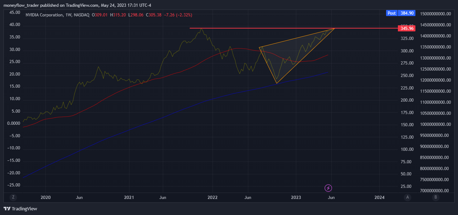This screenshot has height=215, width=458.
Task: Click the H315.20 high value
Action: click(x=118, y=15)
